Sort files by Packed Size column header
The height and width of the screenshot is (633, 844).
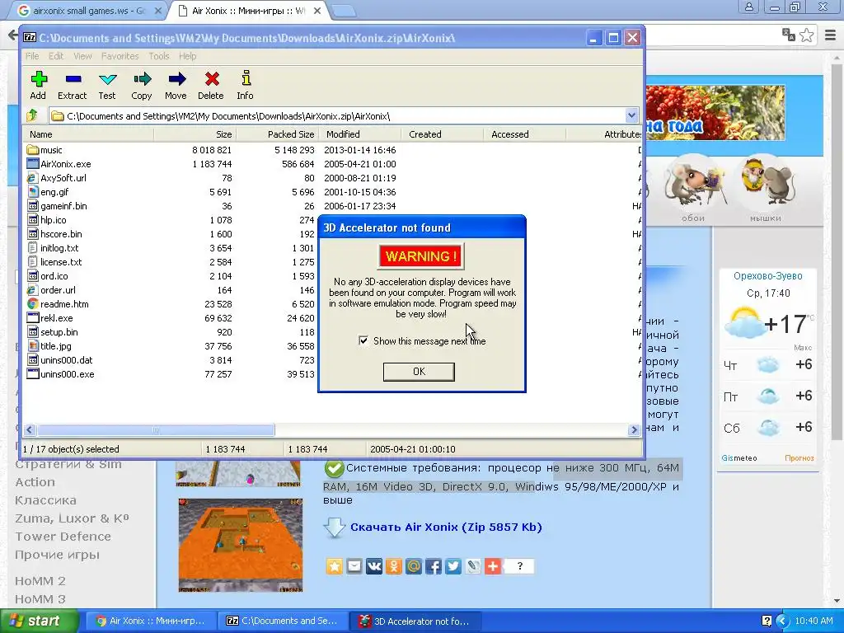tap(278, 134)
